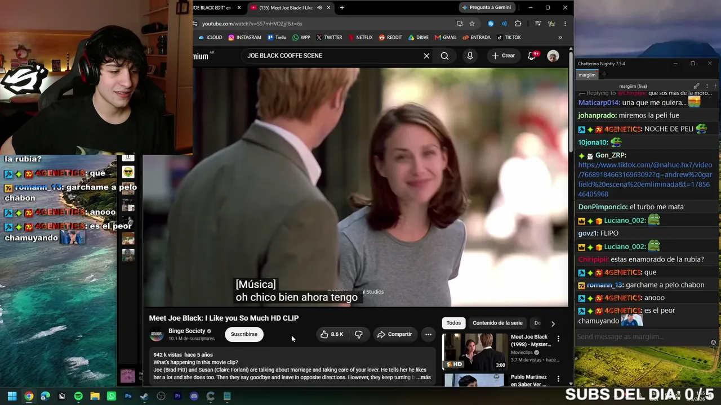Open Chatterino split three-dot menu
721x405 pixels.
pos(707,86)
